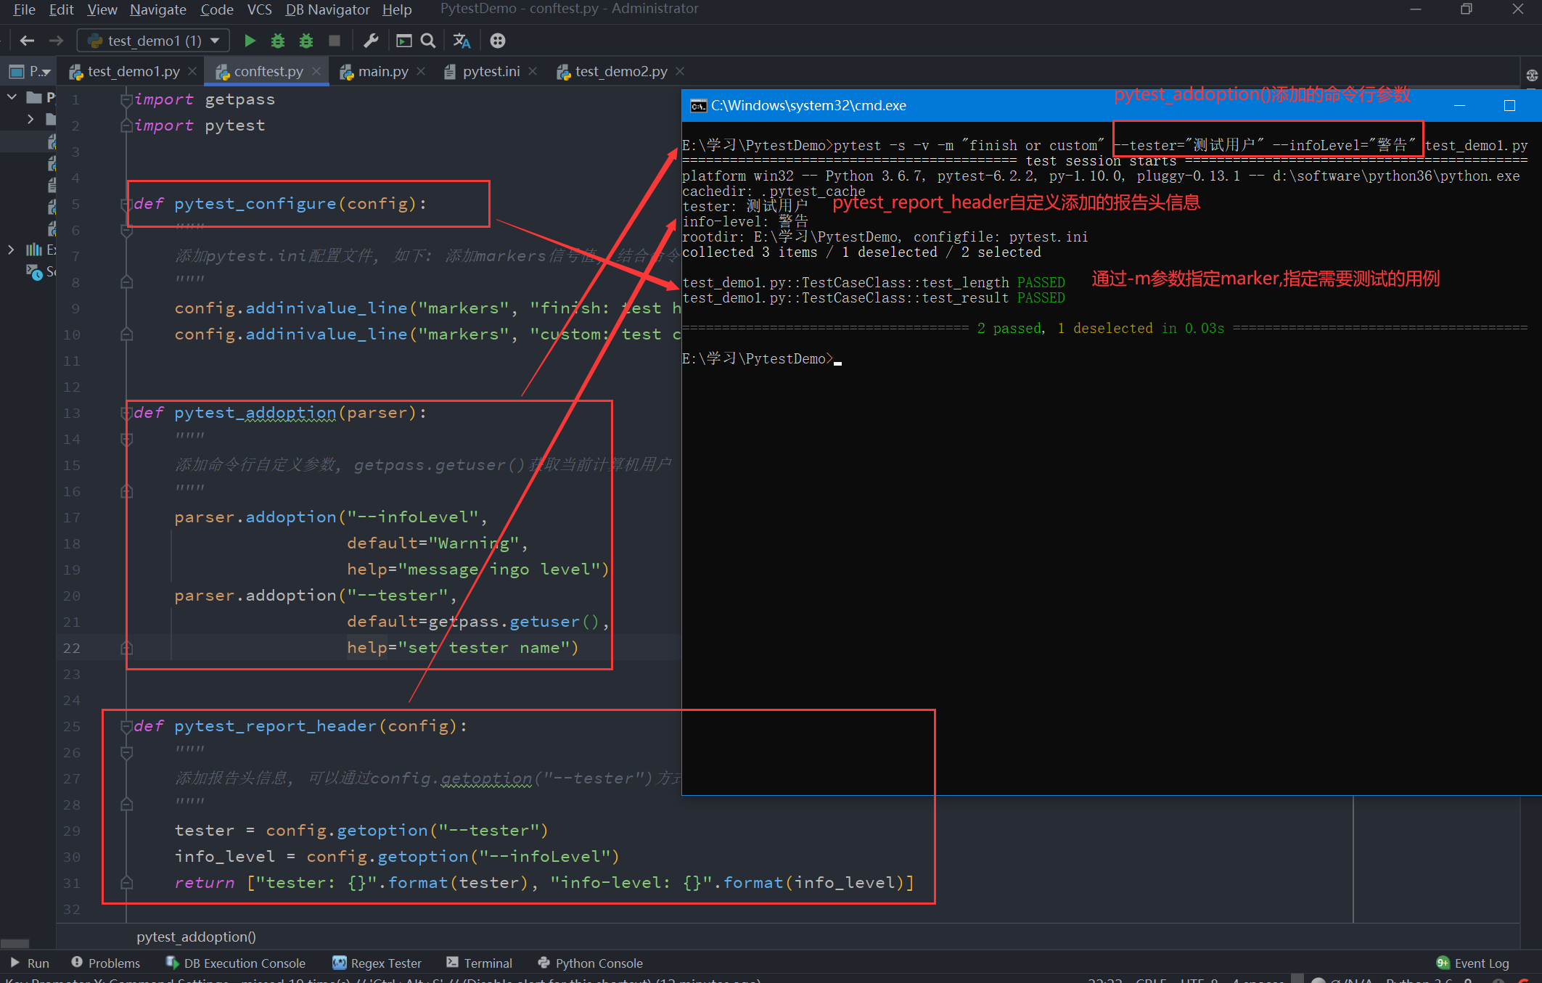The image size is (1542, 983).
Task: Open the DB Execution Console
Action: click(235, 963)
